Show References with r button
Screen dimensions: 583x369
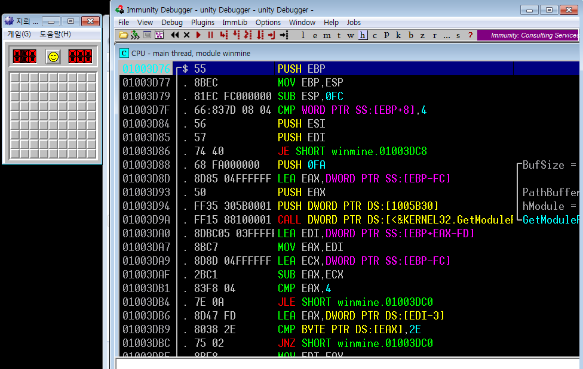tap(434, 35)
